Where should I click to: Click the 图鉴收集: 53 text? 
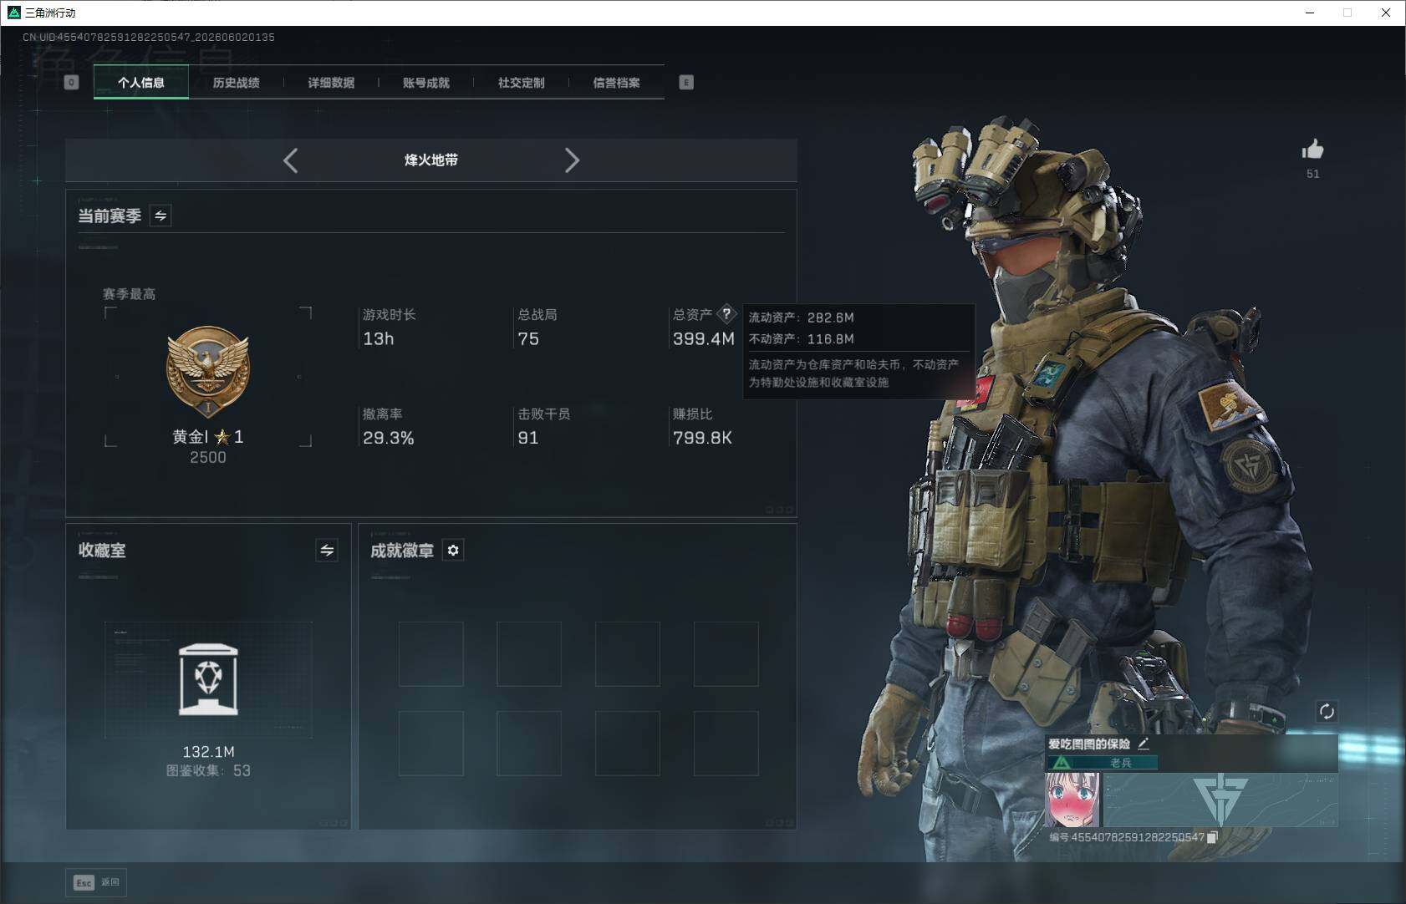(208, 770)
